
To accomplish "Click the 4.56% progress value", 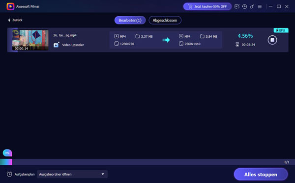I will tap(245, 36).
